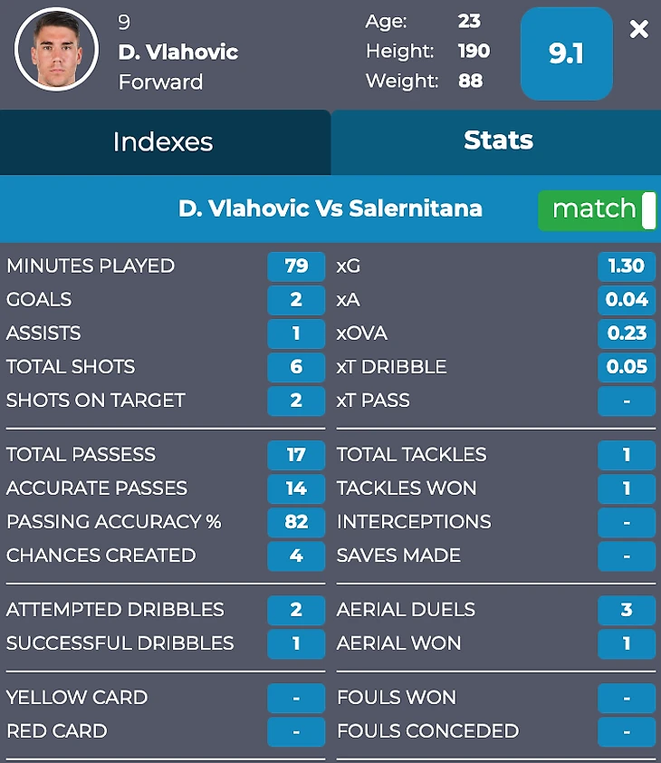The height and width of the screenshot is (763, 661).
Task: Click the Aerial Duels value 3
Action: pos(627,610)
